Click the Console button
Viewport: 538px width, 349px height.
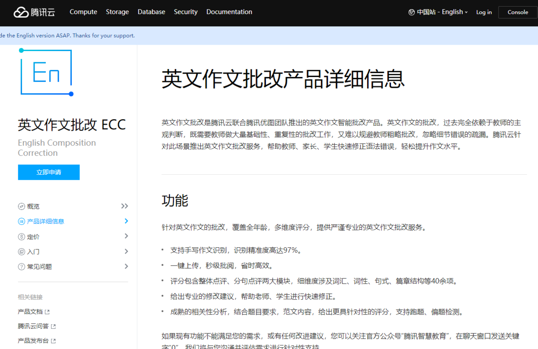(518, 12)
